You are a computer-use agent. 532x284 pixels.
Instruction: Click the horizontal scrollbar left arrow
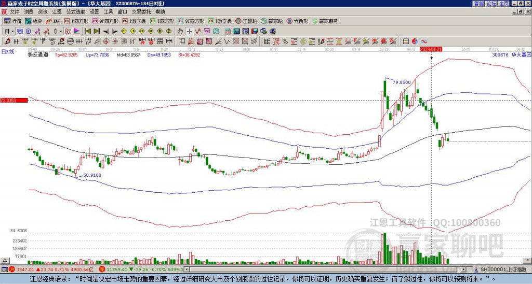point(187,269)
